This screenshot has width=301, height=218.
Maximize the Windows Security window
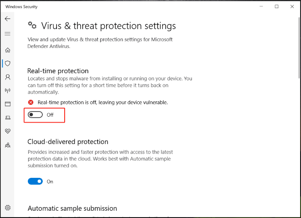tap(277, 6)
